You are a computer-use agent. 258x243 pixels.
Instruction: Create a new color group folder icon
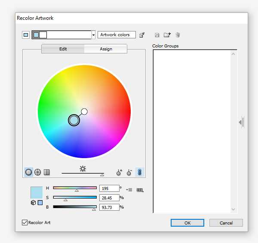(x=167, y=35)
